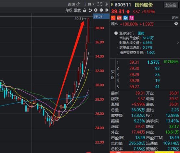Image resolution: width=180 pixels, height=153 pixels.
Task: Click 内盘 value 18.61万
Action: coord(172,132)
